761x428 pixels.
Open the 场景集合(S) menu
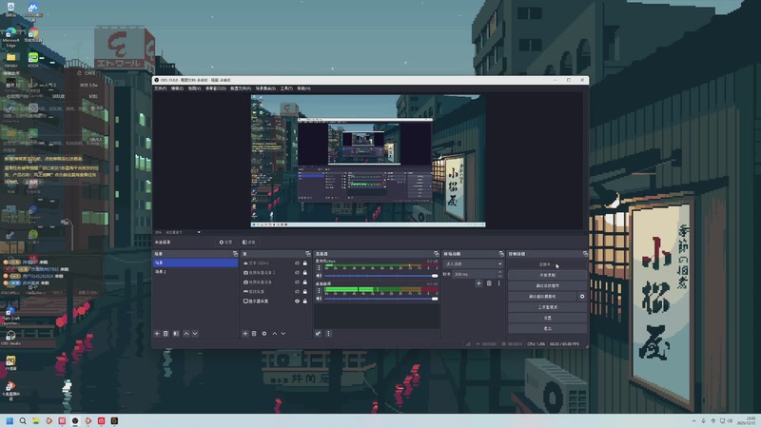265,88
